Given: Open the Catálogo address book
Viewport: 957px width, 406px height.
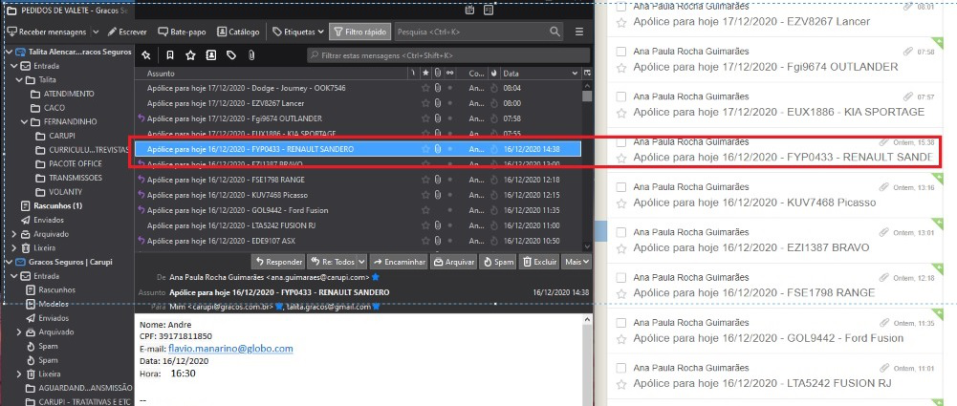Looking at the screenshot, I should pos(238,32).
